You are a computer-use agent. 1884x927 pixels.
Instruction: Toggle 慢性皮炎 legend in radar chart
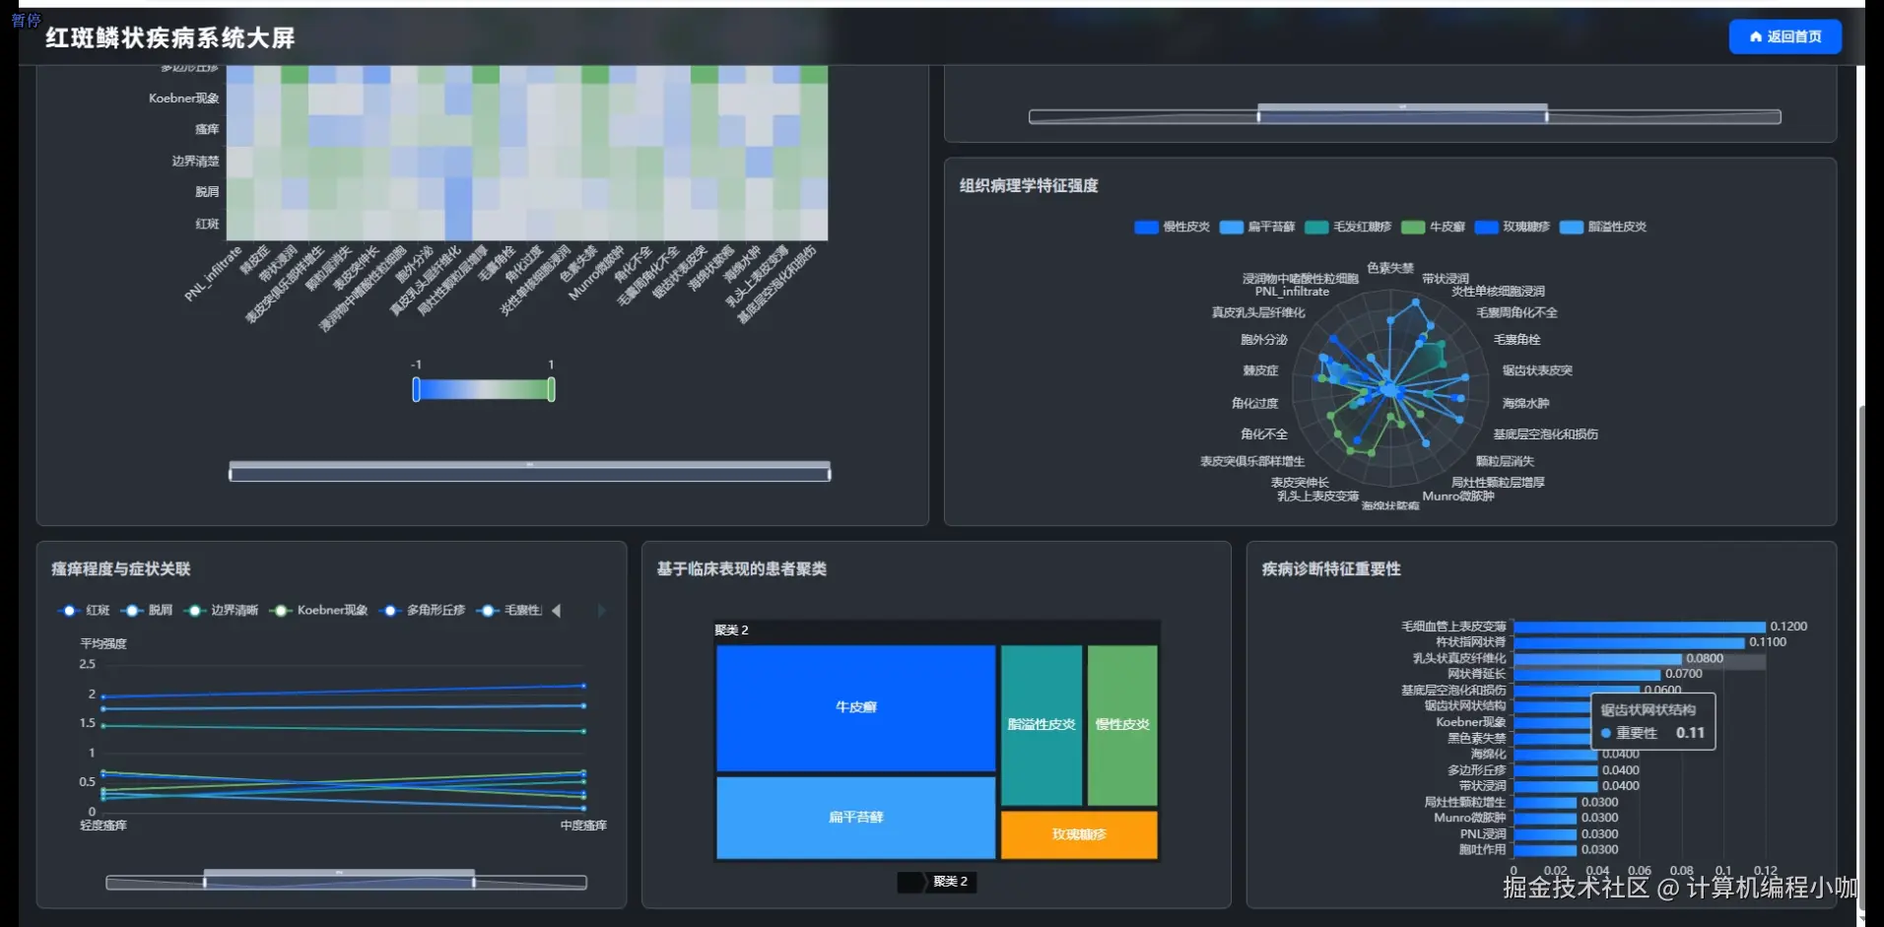(x=1172, y=227)
